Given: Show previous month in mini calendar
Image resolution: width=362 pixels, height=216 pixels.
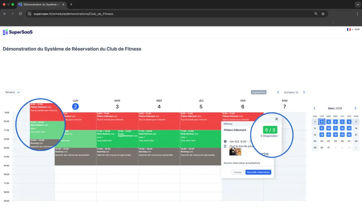Looking at the screenshot, I should (315, 108).
